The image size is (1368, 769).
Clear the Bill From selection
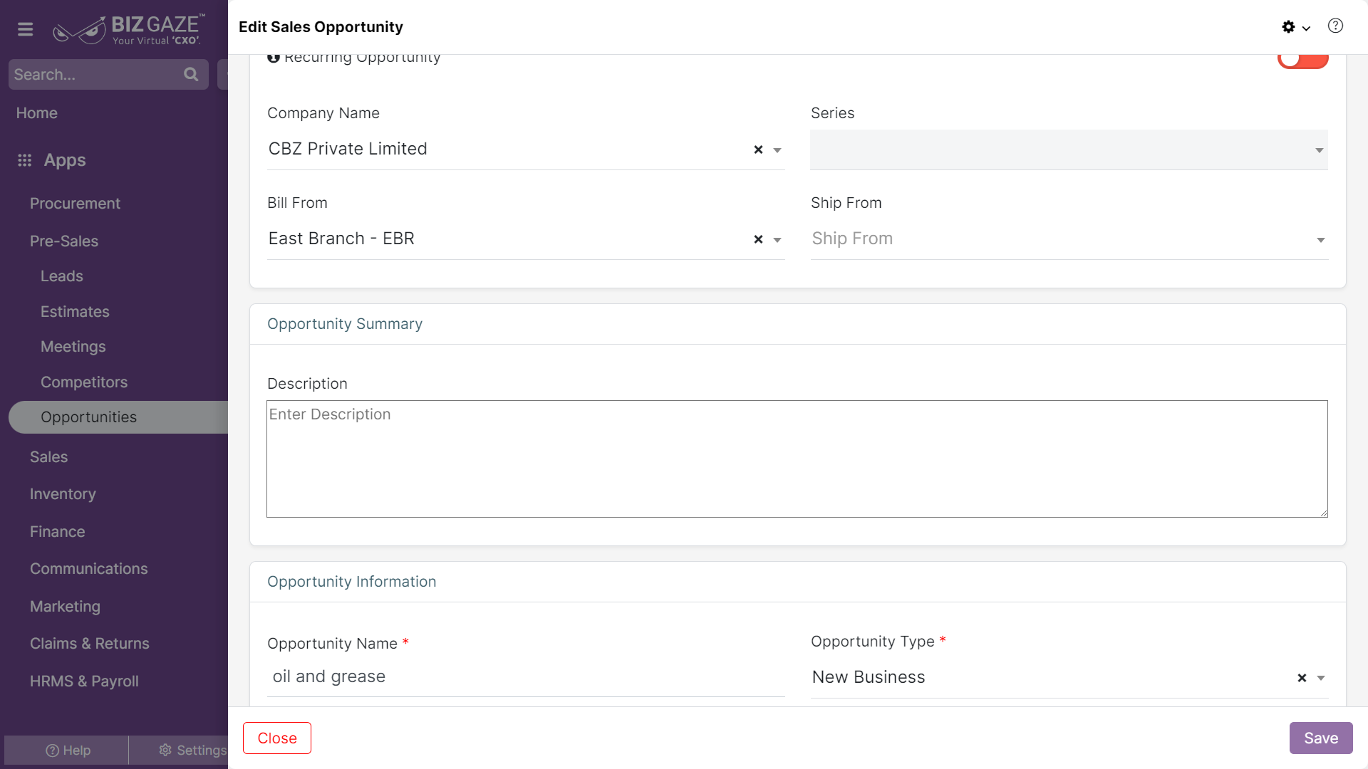[x=758, y=239]
